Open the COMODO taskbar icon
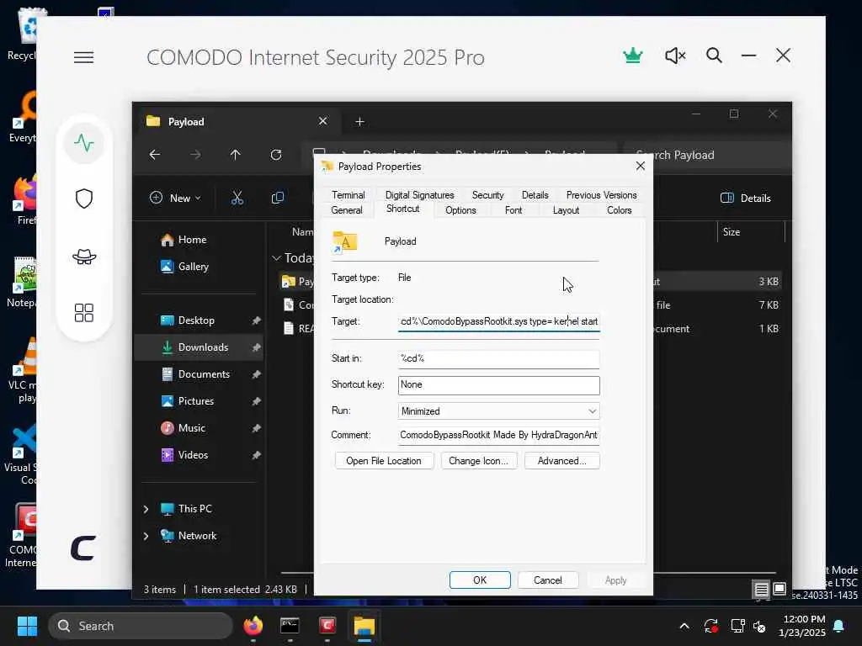Viewport: 862px width, 646px height. (x=327, y=626)
